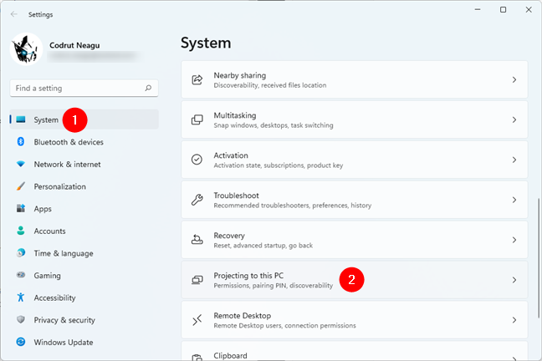This screenshot has height=361, width=542.
Task: Open Bluetooth & devices section
Action: pyautogui.click(x=84, y=141)
